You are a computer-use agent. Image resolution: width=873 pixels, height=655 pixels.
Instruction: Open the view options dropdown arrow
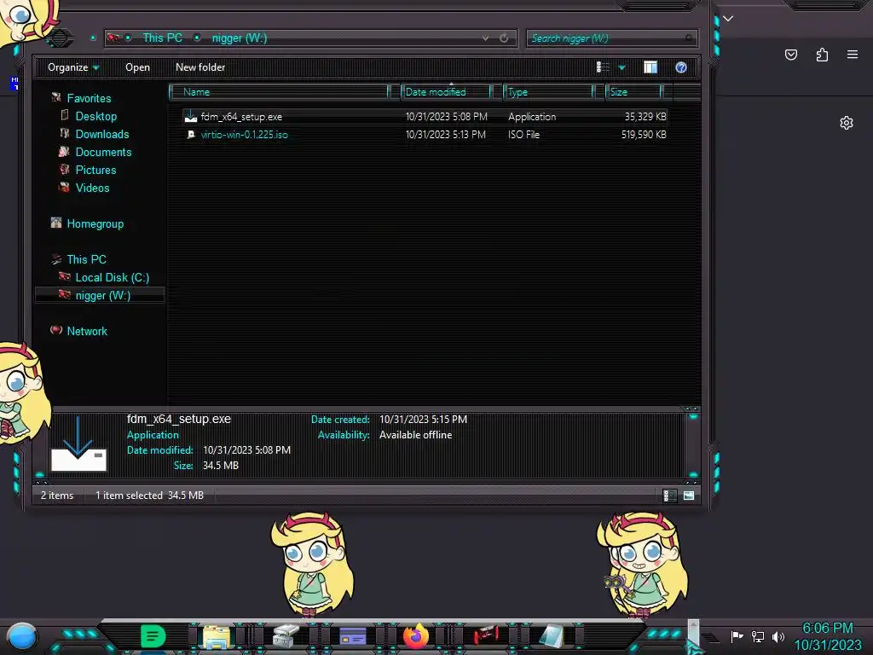click(622, 68)
